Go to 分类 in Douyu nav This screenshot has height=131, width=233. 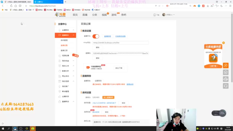click(x=94, y=15)
